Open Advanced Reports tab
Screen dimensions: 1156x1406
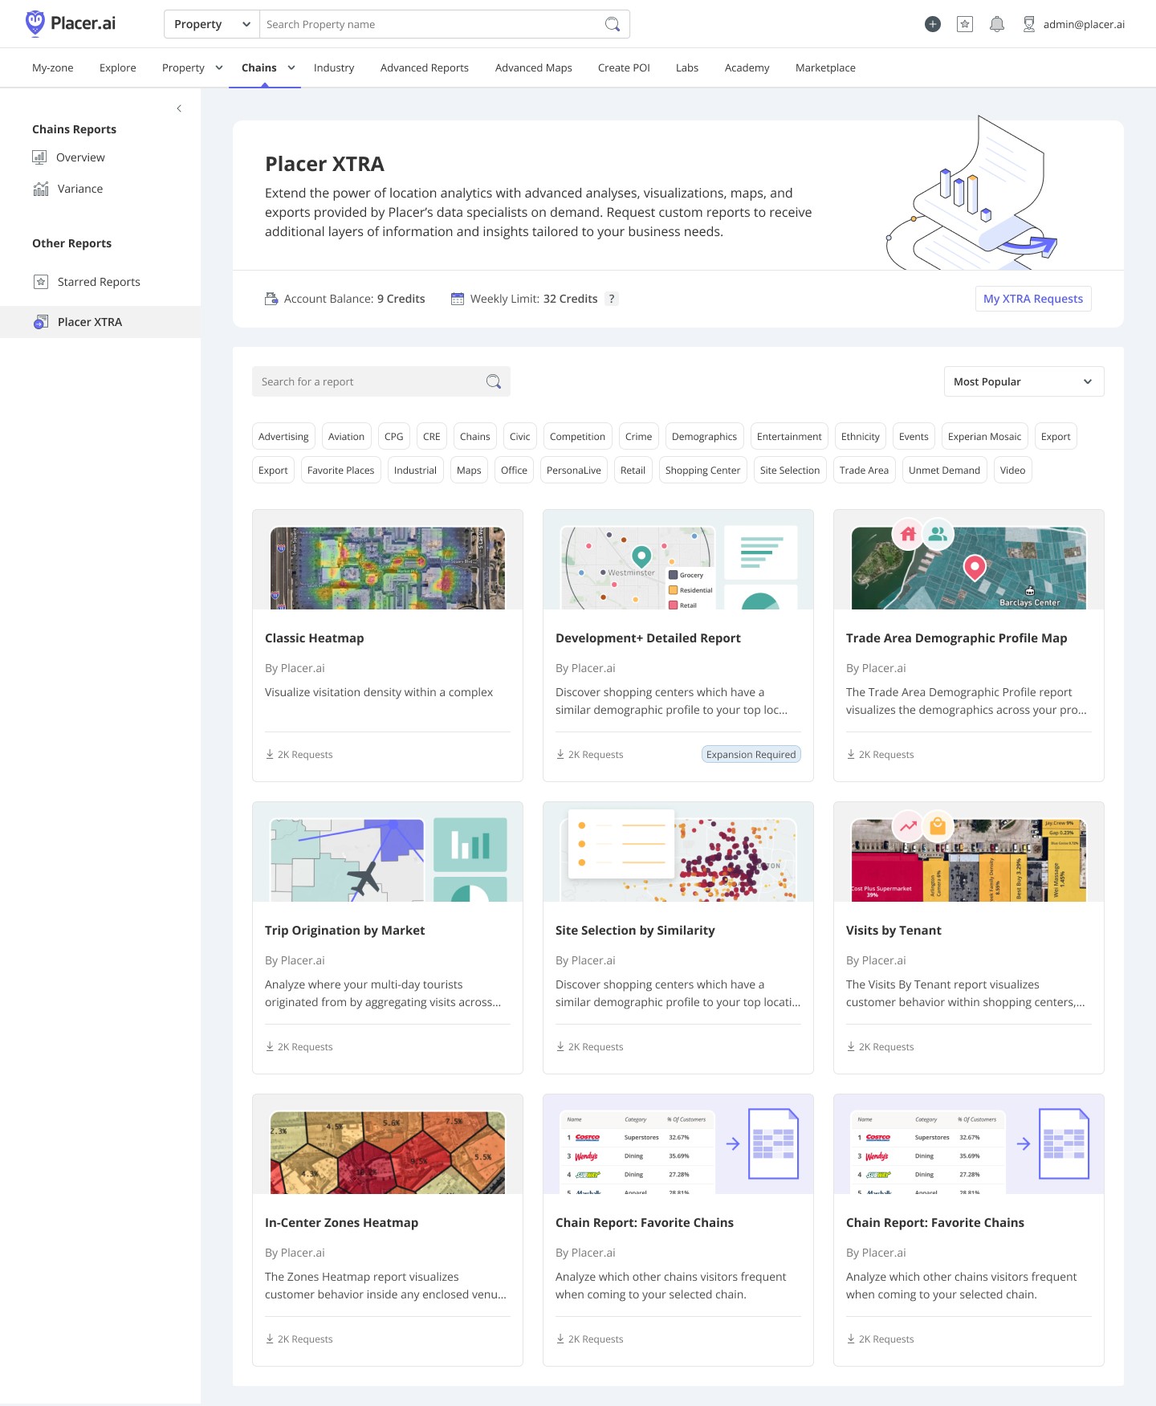pos(425,67)
